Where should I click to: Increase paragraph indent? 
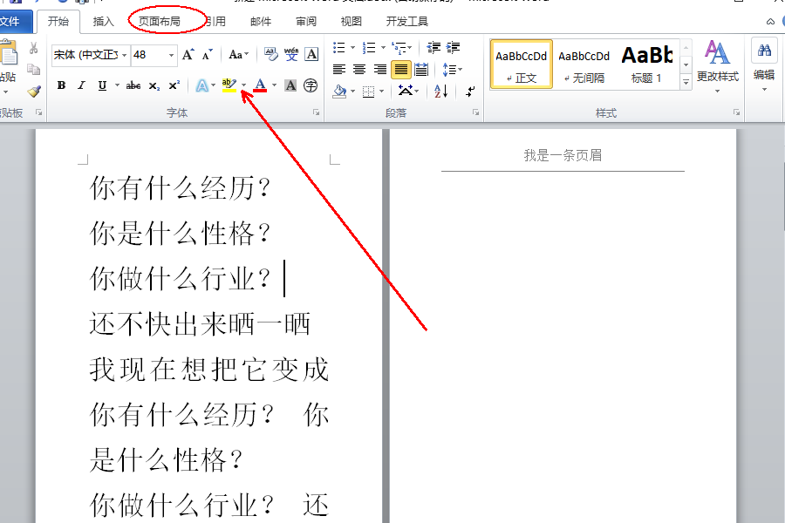453,48
